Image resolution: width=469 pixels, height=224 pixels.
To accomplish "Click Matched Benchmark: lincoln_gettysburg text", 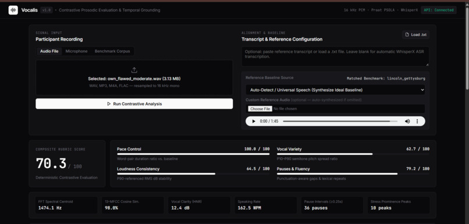I will coord(386,79).
